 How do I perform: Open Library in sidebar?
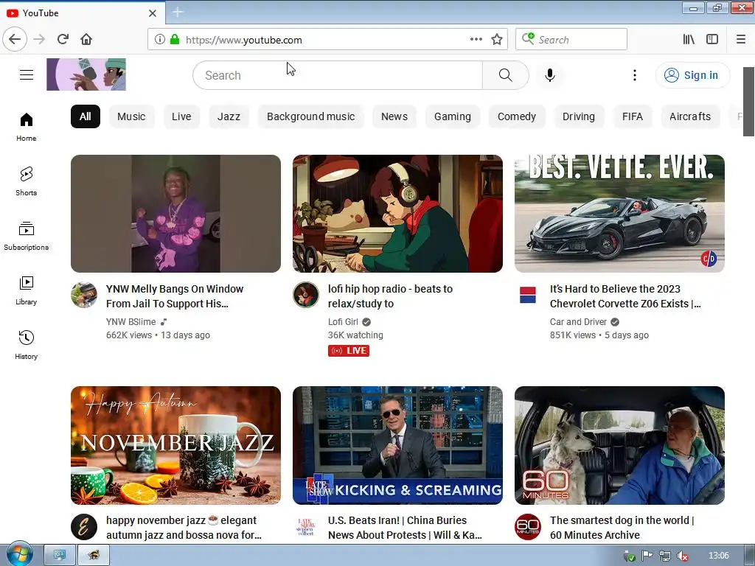coord(27,290)
